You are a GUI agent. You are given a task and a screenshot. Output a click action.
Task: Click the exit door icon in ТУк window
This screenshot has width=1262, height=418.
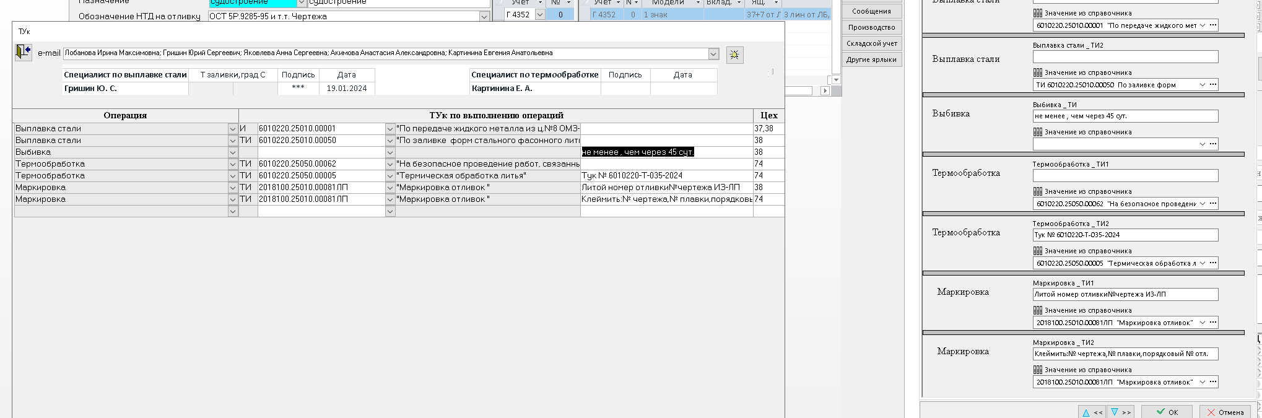tap(23, 52)
